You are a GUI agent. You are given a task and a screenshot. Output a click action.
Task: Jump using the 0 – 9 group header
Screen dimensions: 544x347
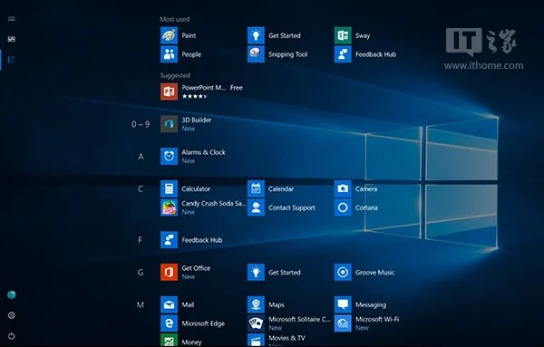pos(141,124)
